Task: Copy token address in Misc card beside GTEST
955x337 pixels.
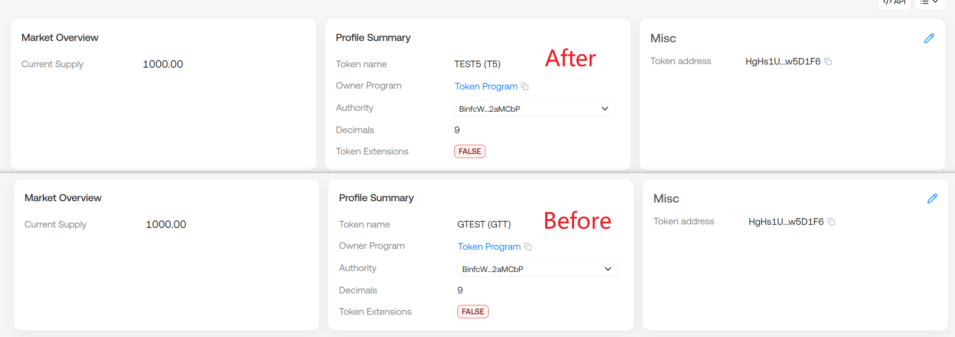Action: (831, 222)
